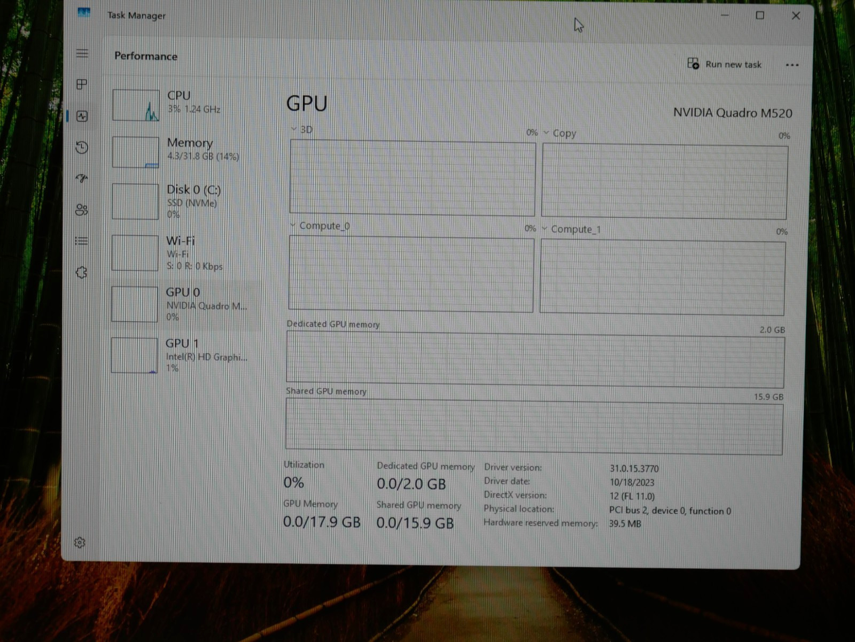
Task: Open the three-dot more options menu
Action: pos(792,65)
